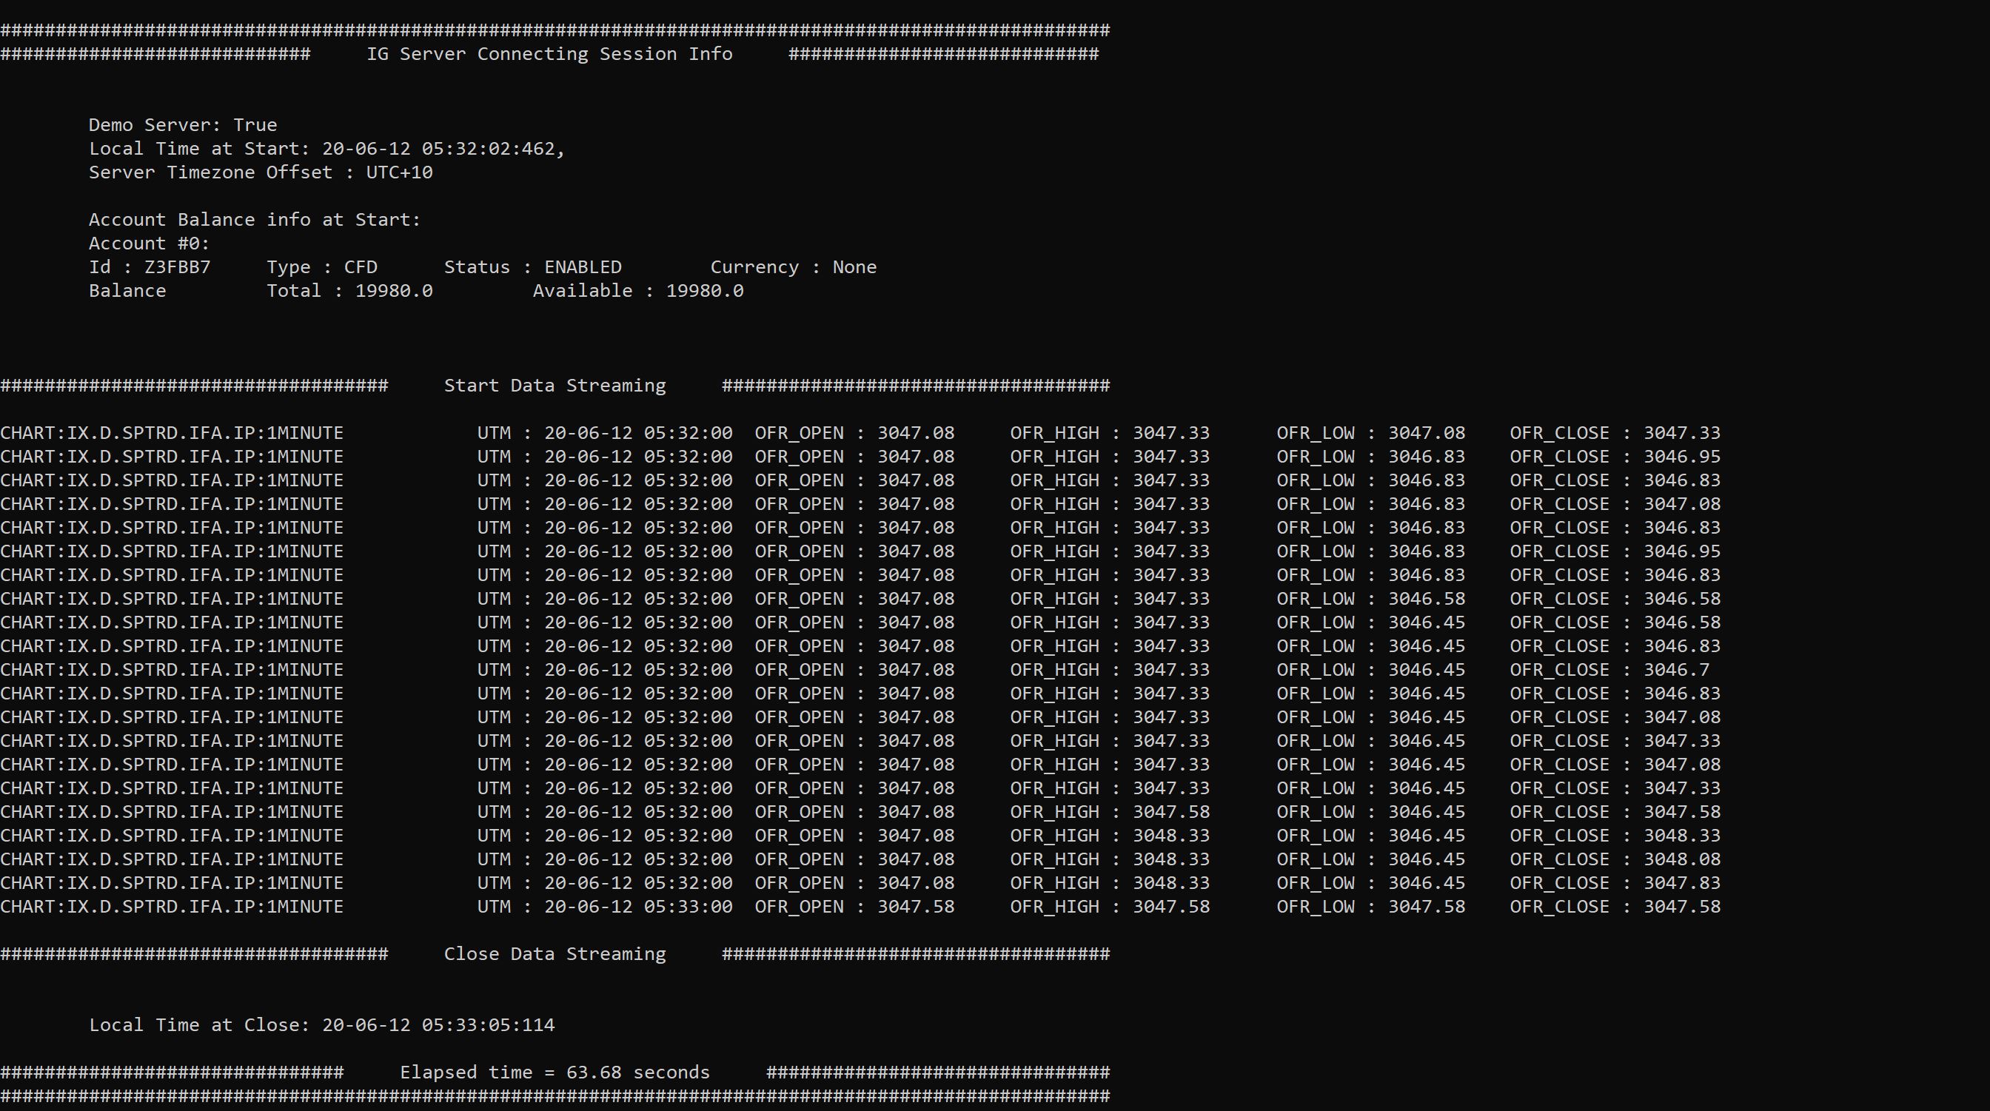1990x1111 pixels.
Task: Select OFR_OPEN value 3047.58 in last row
Action: point(916,907)
